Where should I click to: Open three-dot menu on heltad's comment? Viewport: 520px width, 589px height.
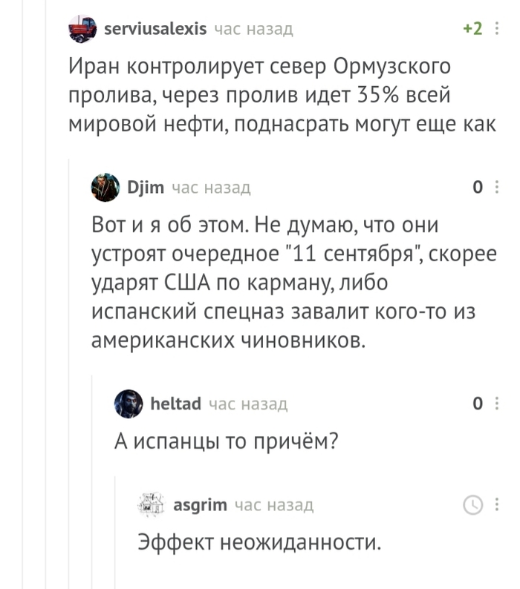point(497,404)
